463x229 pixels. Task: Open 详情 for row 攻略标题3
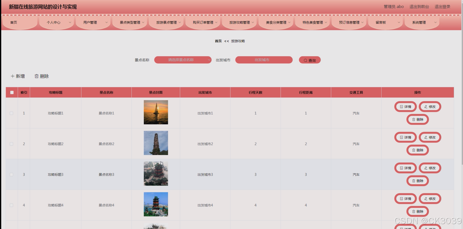point(405,168)
